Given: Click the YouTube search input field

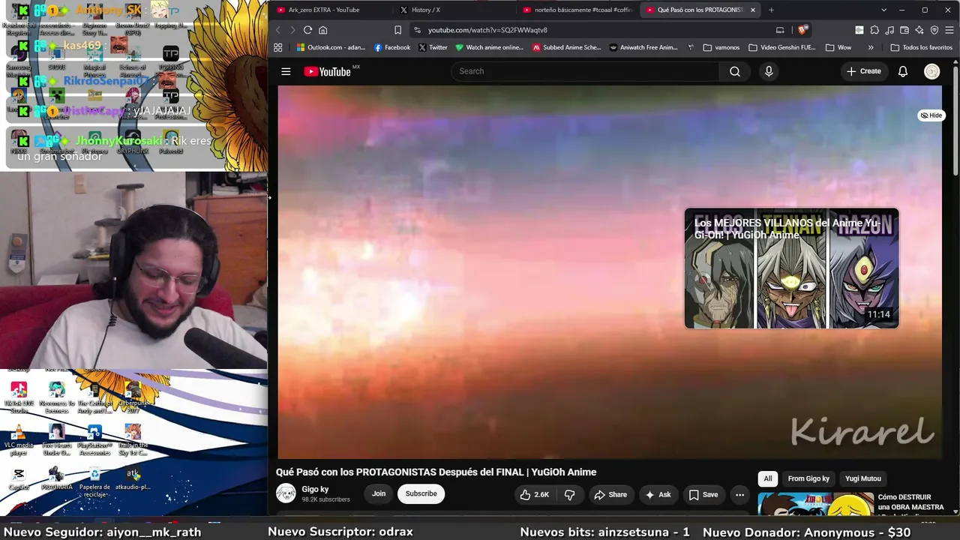Looking at the screenshot, I should pos(585,71).
